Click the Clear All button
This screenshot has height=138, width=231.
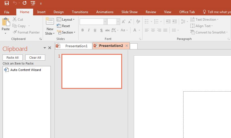point(35,58)
